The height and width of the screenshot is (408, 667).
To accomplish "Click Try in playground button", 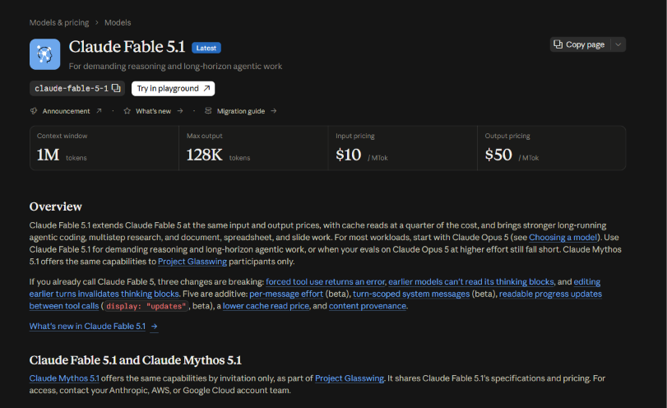I will click(x=174, y=89).
